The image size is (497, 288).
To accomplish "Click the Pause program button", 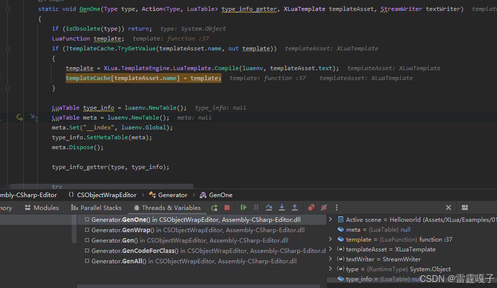I will 256,207.
